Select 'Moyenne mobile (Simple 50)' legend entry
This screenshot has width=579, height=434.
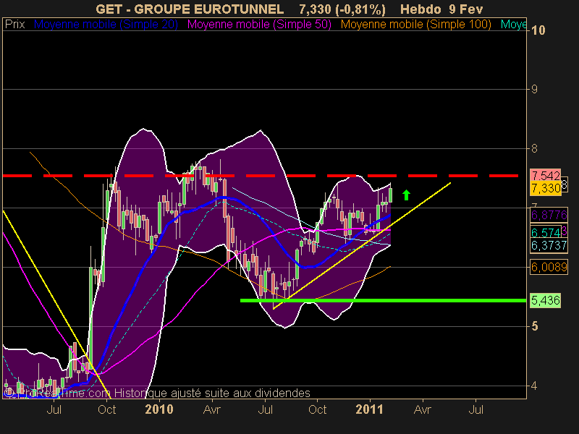pyautogui.click(x=259, y=25)
